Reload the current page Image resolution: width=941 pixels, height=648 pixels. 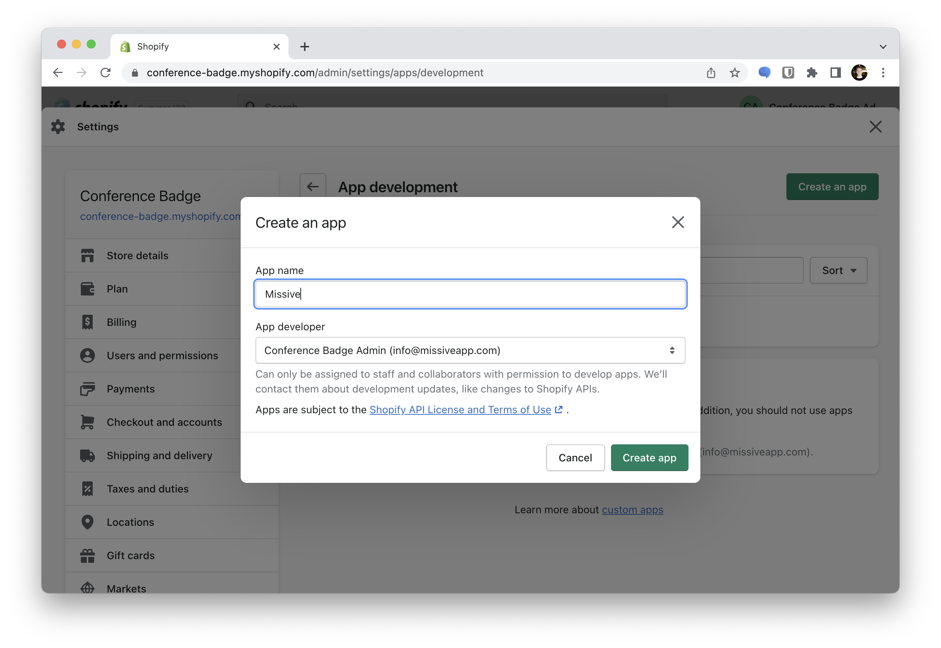pyautogui.click(x=106, y=73)
